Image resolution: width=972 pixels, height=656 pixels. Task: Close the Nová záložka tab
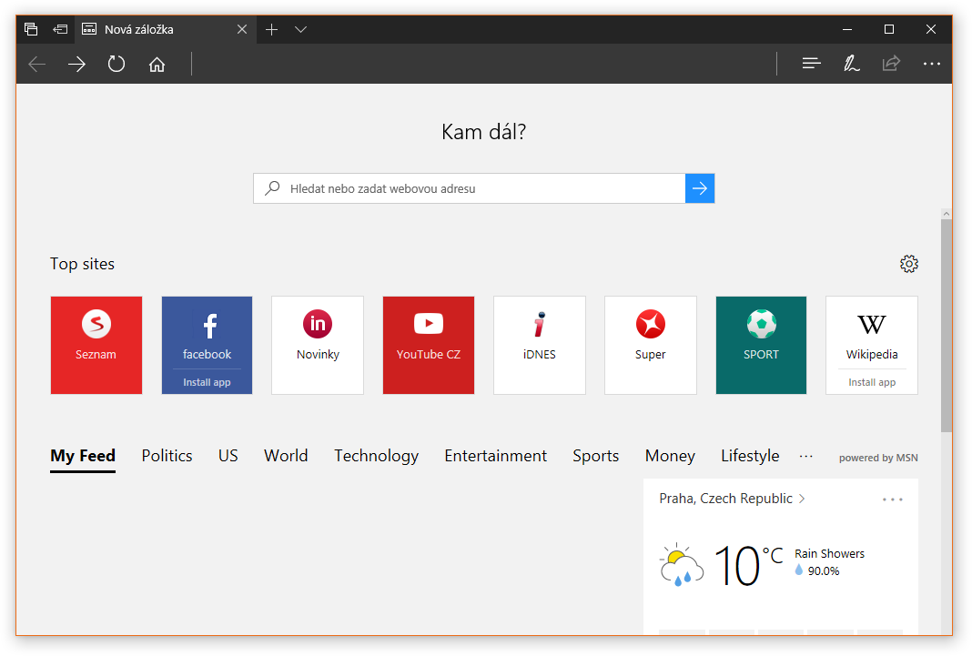(242, 29)
